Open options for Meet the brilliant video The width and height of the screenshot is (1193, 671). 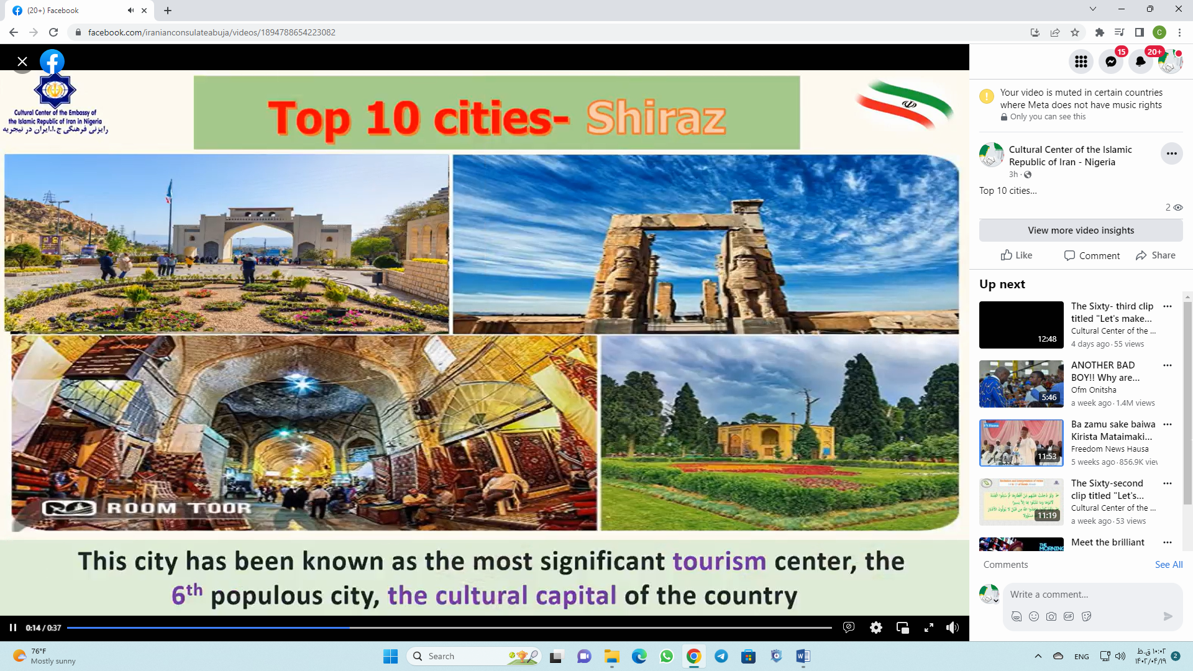click(x=1168, y=542)
